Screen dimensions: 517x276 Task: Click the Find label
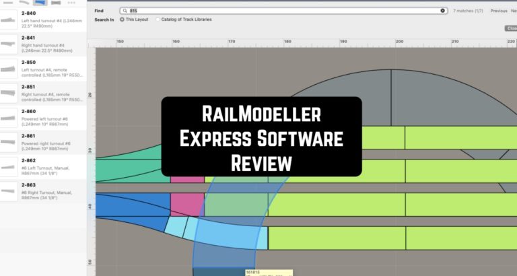pyautogui.click(x=99, y=11)
